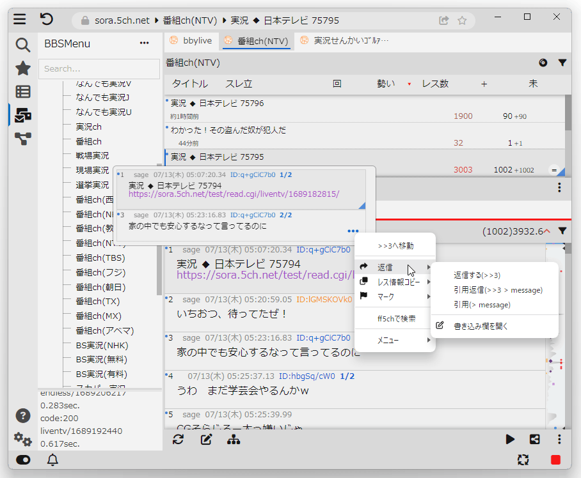Click the tree structure icon in bottom toolbar
Image resolution: width=581 pixels, height=478 pixels.
[x=234, y=440]
